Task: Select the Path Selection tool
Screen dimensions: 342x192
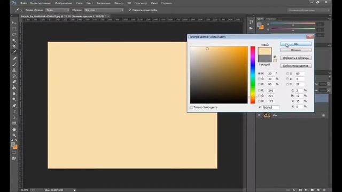Action: pyautogui.click(x=14, y=117)
